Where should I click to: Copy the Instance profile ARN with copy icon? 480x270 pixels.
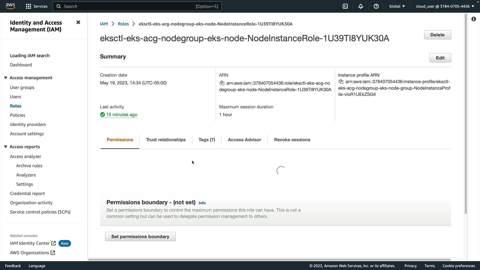pyautogui.click(x=341, y=81)
